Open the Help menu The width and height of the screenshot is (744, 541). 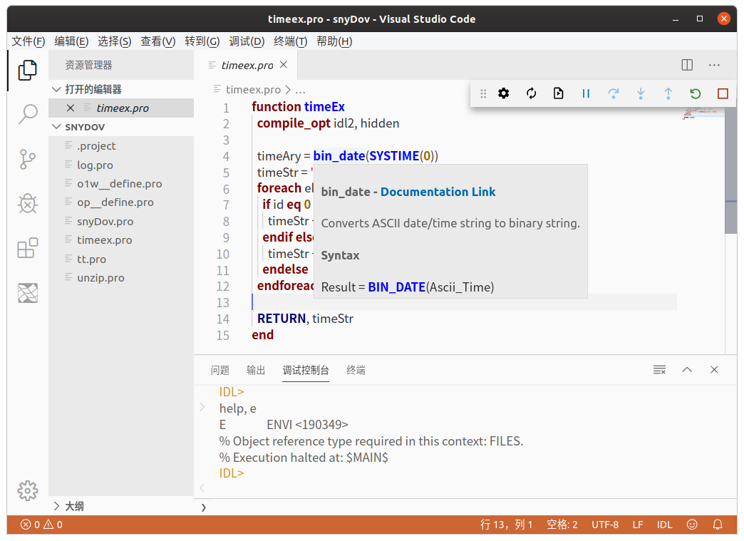[x=334, y=42]
